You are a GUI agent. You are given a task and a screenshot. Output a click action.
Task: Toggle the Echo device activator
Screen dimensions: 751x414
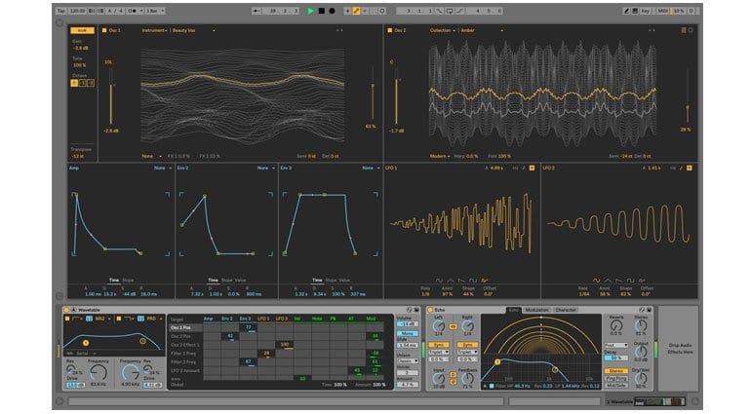point(430,310)
